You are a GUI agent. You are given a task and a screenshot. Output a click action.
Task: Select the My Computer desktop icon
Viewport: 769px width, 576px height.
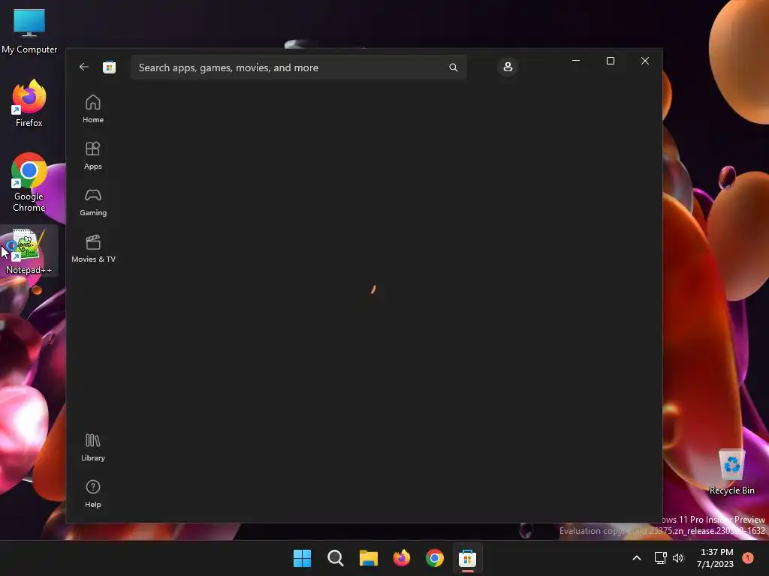29,31
